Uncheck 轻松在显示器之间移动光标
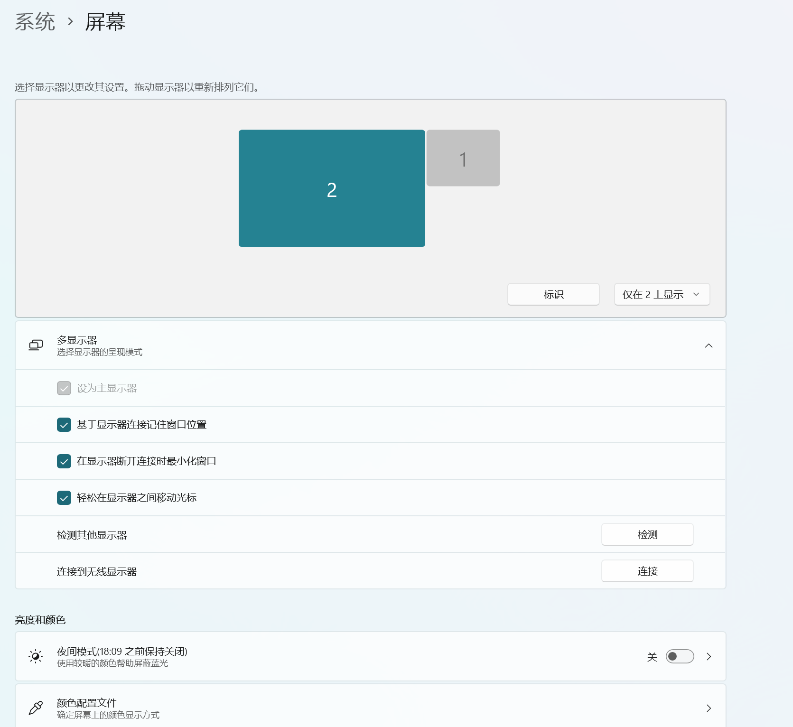Image resolution: width=793 pixels, height=727 pixels. 64,498
